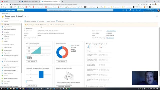Open the notifications bell
The width and height of the screenshot is (160, 90).
click(130, 10)
